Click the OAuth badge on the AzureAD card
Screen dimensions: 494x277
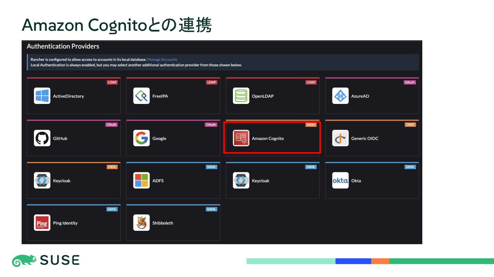pyautogui.click(x=410, y=82)
